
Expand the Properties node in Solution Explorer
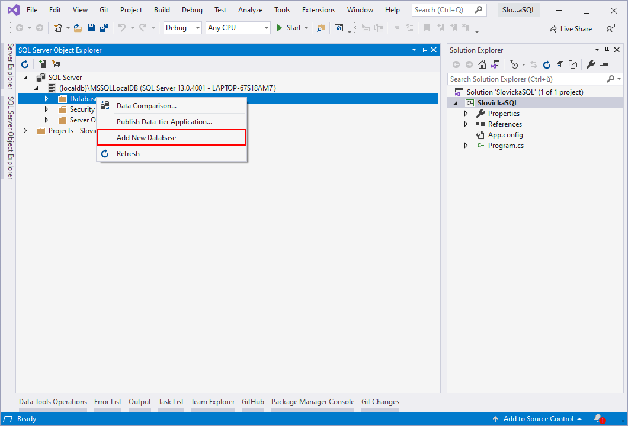pos(466,114)
